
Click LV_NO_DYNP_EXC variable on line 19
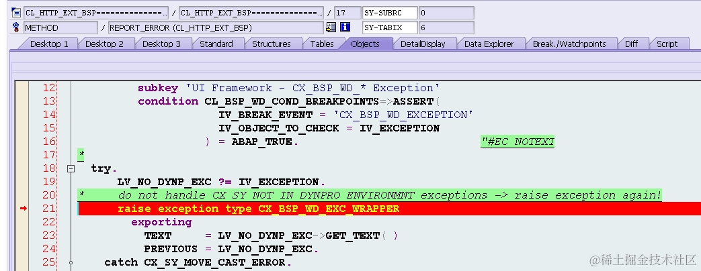coord(165,182)
